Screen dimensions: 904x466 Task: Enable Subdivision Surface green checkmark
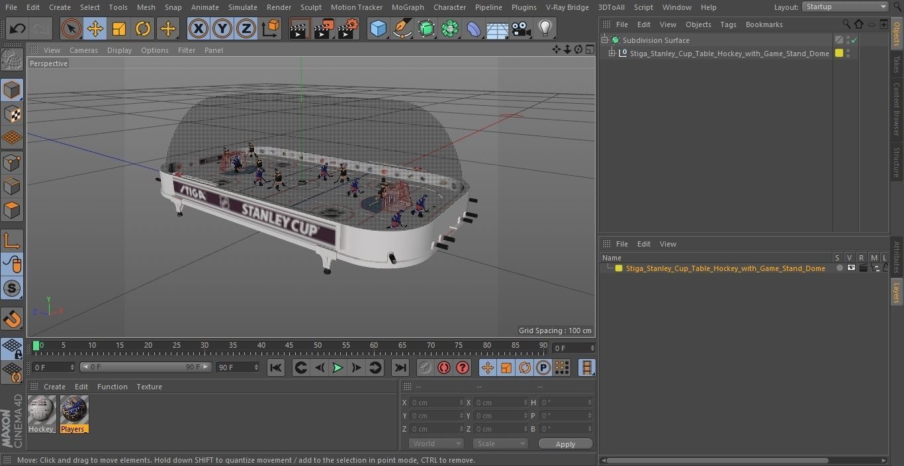854,40
